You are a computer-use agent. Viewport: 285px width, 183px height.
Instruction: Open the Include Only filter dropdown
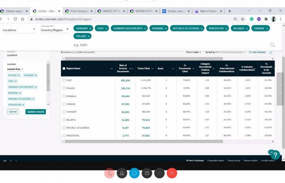(x=15, y=69)
